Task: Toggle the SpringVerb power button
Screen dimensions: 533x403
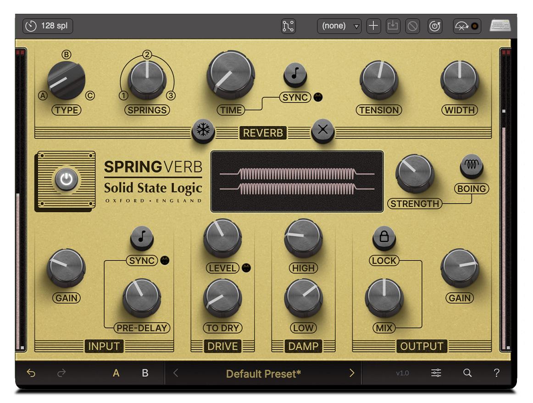Action: (67, 178)
